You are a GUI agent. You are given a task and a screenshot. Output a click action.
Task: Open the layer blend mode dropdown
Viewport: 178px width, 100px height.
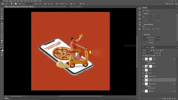(148, 53)
